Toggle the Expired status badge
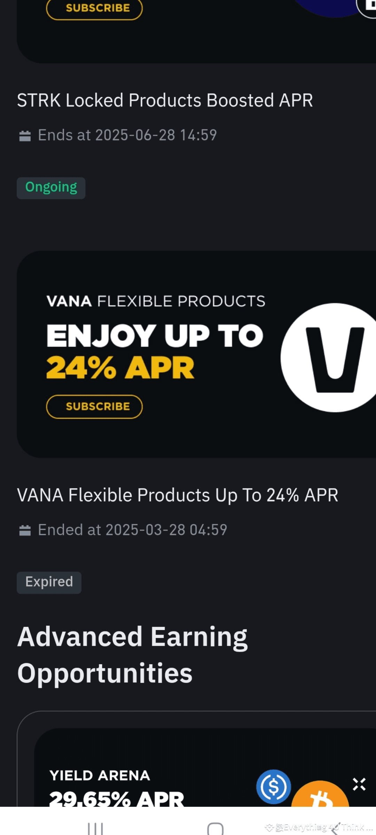Viewport: 376px width, 835px height. coord(49,582)
